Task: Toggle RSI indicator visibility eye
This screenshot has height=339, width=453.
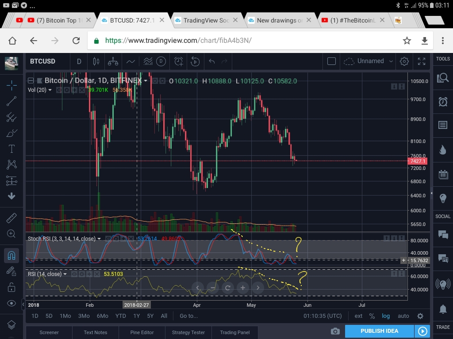Action: 74,274
